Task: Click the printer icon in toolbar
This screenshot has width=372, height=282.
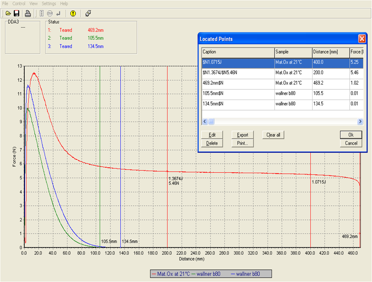Action: 28,13
